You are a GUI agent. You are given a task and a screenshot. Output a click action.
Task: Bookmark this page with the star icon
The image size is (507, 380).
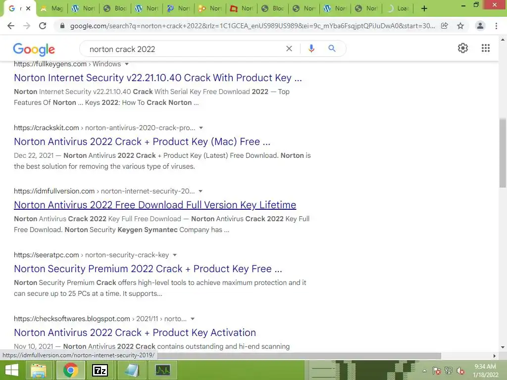460,26
